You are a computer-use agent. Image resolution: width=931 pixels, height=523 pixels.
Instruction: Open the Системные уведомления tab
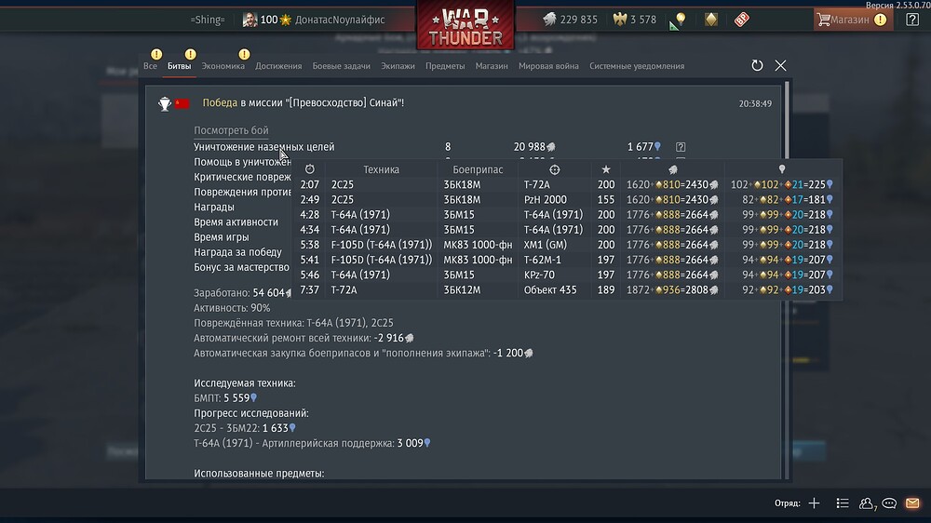click(637, 66)
